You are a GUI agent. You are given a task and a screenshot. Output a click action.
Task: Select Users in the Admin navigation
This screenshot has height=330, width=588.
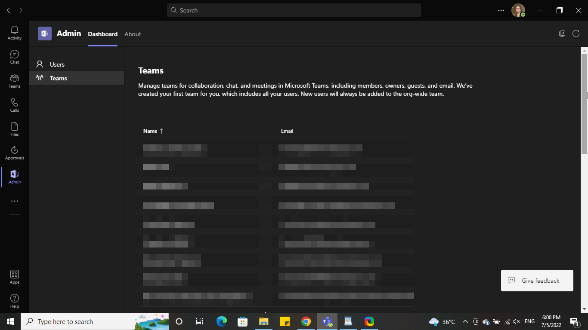click(x=57, y=64)
